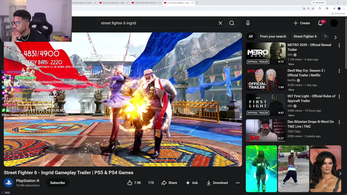Screen dimensions: 347x195
Task: Open the 007 First Light video title
Action: click(311, 98)
